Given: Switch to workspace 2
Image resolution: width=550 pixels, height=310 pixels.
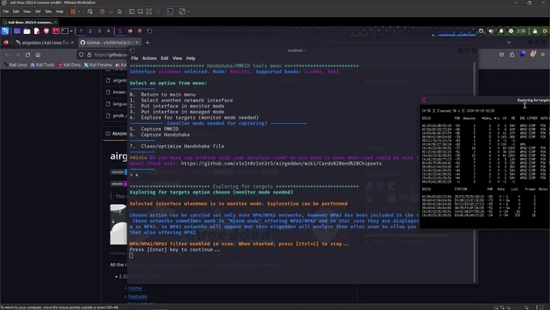Looking at the screenshot, I should (x=90, y=31).
